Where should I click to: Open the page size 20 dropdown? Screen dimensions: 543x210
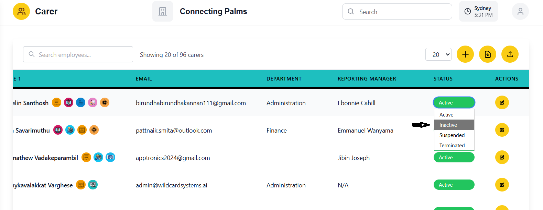coord(438,54)
